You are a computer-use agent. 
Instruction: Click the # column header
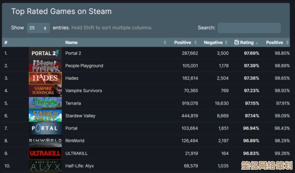6,43
